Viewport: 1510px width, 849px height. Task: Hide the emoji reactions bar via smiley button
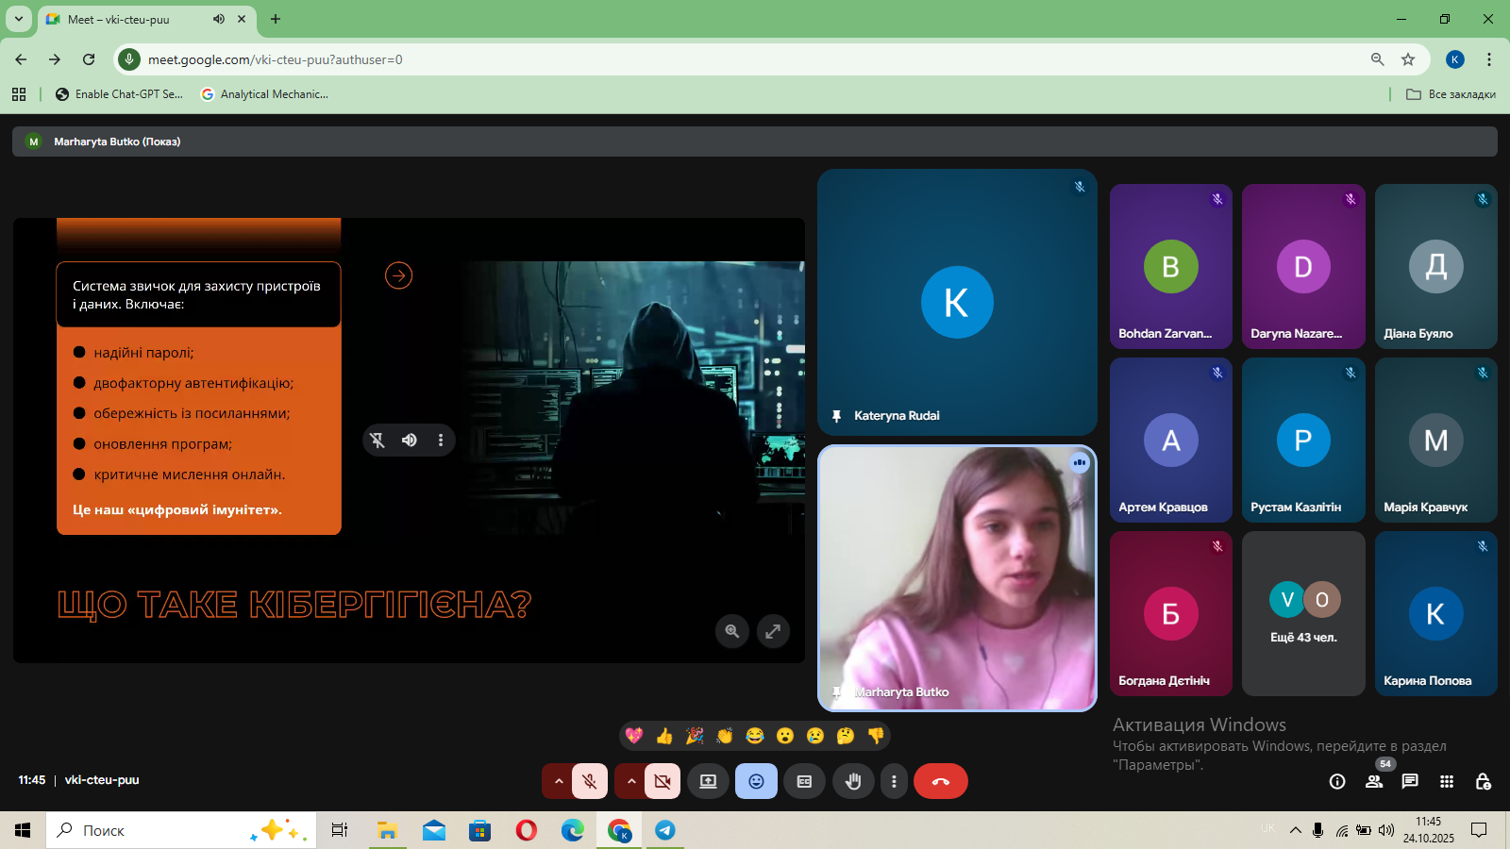click(x=756, y=781)
